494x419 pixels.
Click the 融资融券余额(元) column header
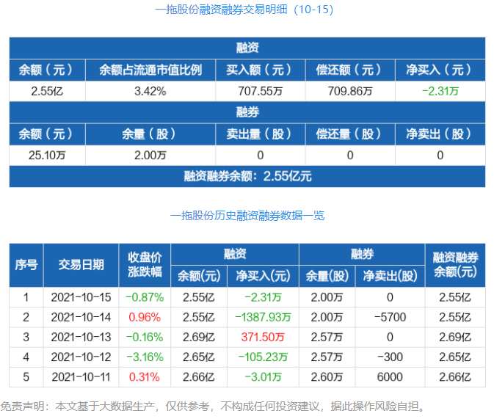[x=455, y=265]
